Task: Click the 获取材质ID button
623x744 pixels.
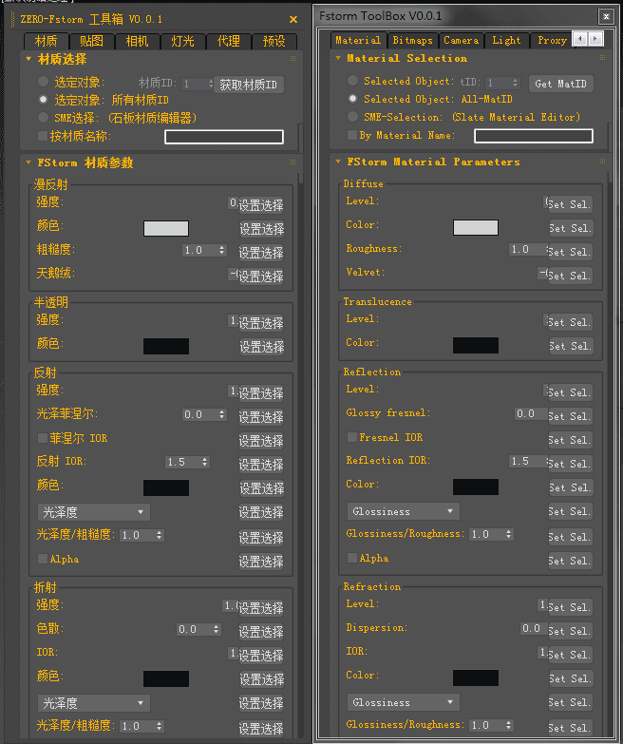Action: 250,85
